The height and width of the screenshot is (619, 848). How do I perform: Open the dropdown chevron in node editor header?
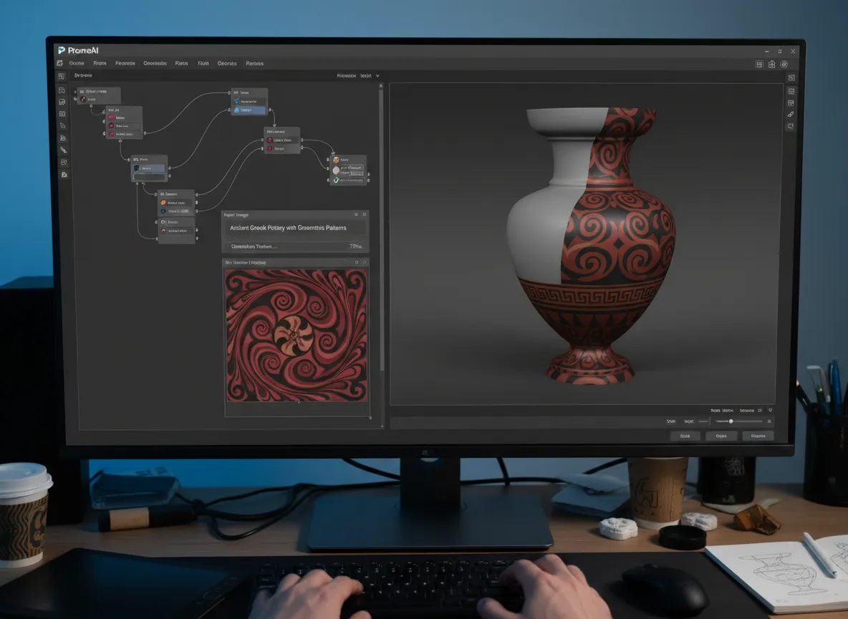pos(377,75)
